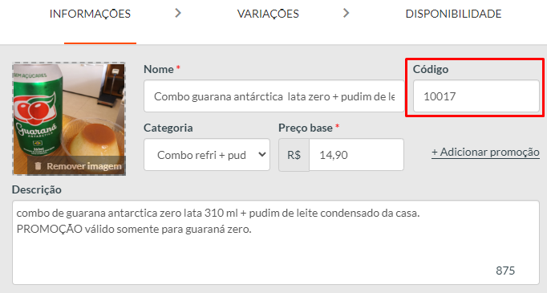Click the chevron arrow after INFORMAÇÕES
547x293 pixels.
point(178,14)
